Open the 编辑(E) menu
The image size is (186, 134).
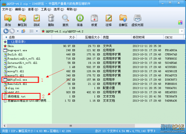click(x=20, y=9)
